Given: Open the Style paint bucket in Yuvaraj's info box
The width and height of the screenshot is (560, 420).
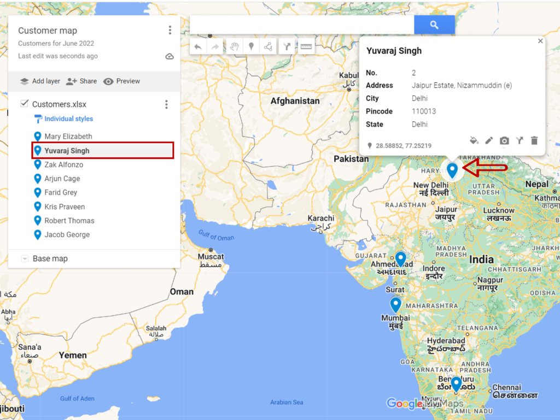Looking at the screenshot, I should (x=474, y=140).
